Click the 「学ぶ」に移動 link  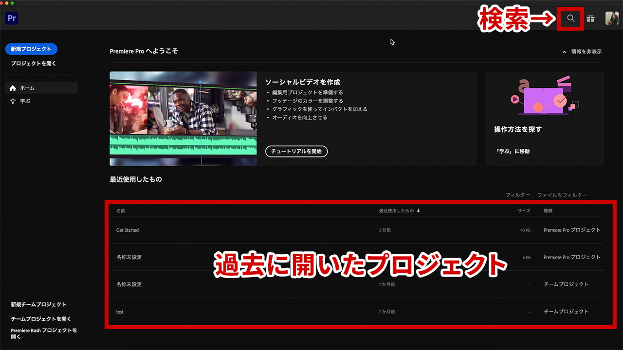(512, 151)
